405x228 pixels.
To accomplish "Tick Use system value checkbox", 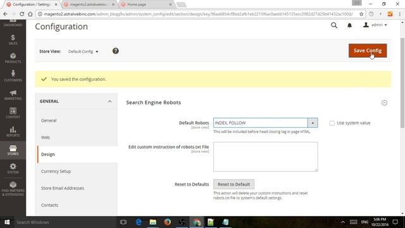I will click(x=332, y=123).
